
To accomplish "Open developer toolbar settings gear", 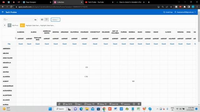I will pos(139,104).
